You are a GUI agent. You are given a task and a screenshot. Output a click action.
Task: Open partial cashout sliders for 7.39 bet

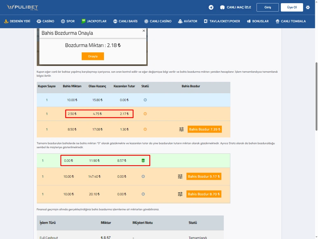[x=182, y=129]
